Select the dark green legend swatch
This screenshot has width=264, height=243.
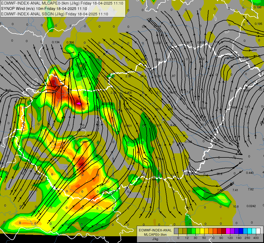(x=189, y=231)
